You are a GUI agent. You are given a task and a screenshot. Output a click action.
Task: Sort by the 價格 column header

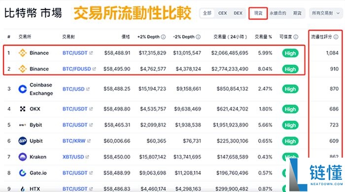click(x=126, y=37)
